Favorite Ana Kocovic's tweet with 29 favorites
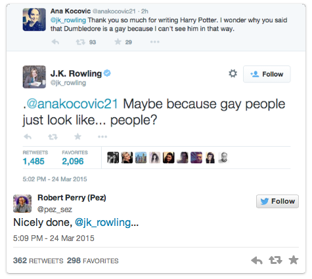 pyautogui.click(x=118, y=42)
